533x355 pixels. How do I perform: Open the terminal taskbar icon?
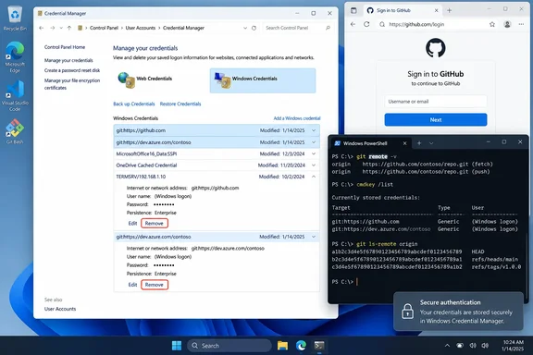click(319, 346)
